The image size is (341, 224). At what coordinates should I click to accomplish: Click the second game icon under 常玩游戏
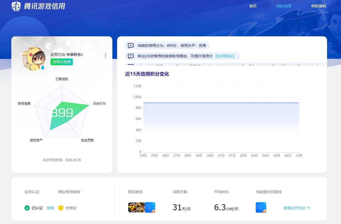point(141,207)
